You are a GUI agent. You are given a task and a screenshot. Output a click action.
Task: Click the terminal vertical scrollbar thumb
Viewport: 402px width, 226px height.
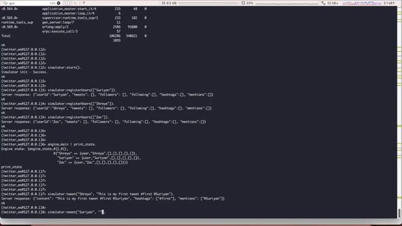(399, 213)
